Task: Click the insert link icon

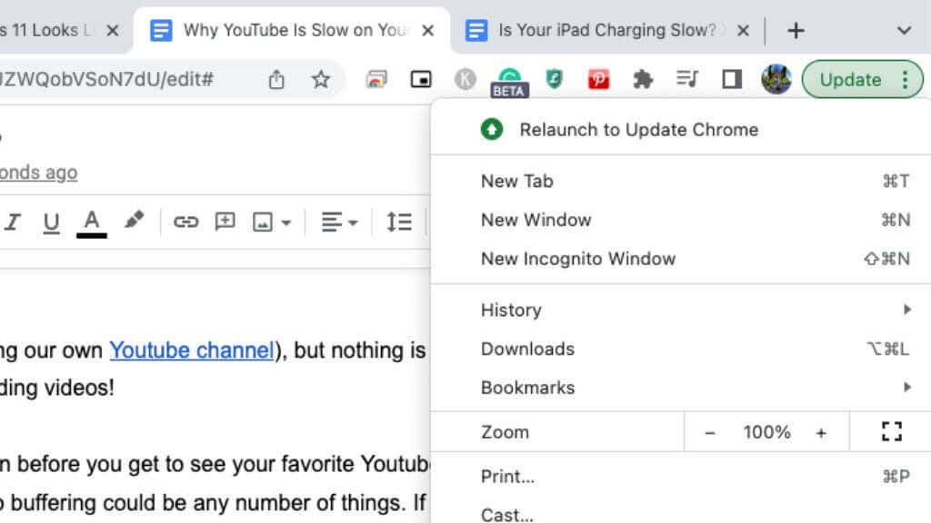Action: 185,222
